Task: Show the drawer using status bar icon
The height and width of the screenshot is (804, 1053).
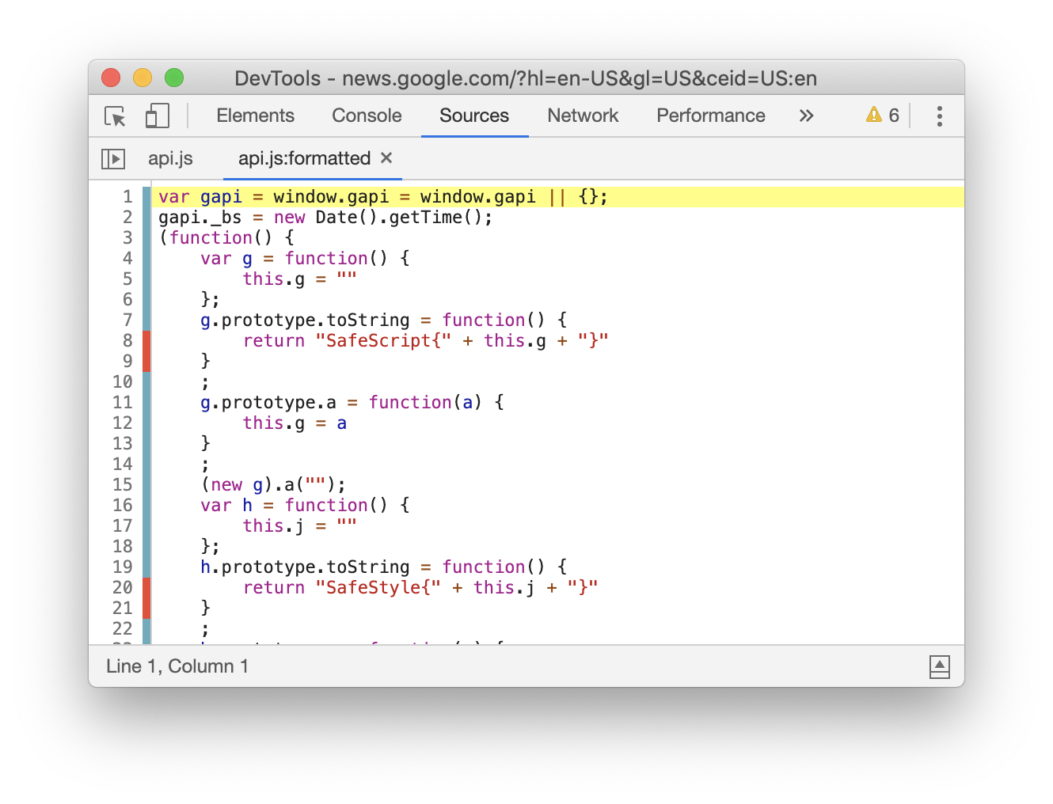Action: tap(940, 667)
